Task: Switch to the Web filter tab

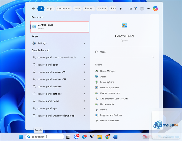Action: [x=77, y=9]
